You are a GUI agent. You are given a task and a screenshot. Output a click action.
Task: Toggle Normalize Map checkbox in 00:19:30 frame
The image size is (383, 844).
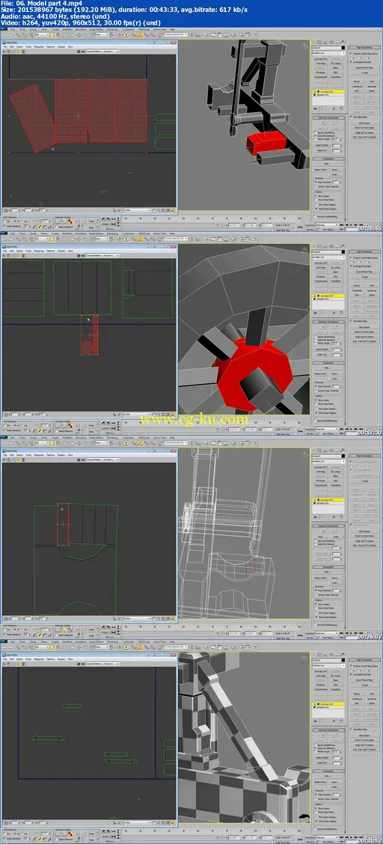(x=351, y=321)
